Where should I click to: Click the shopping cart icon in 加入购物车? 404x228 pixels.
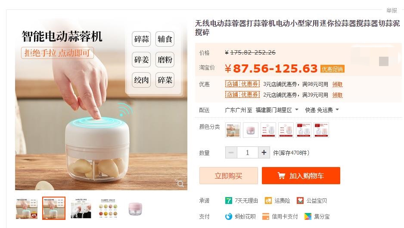[281, 176]
